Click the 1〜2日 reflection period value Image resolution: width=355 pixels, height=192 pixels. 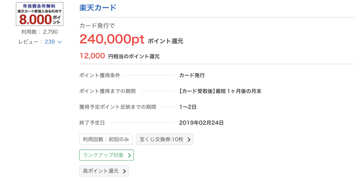tap(188, 107)
